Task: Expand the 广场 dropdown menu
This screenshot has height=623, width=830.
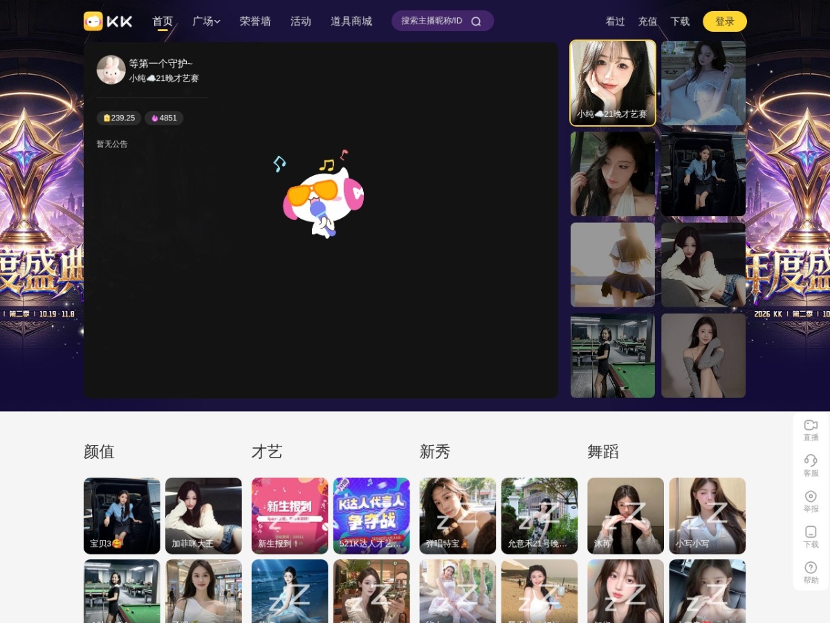Action: coord(206,21)
